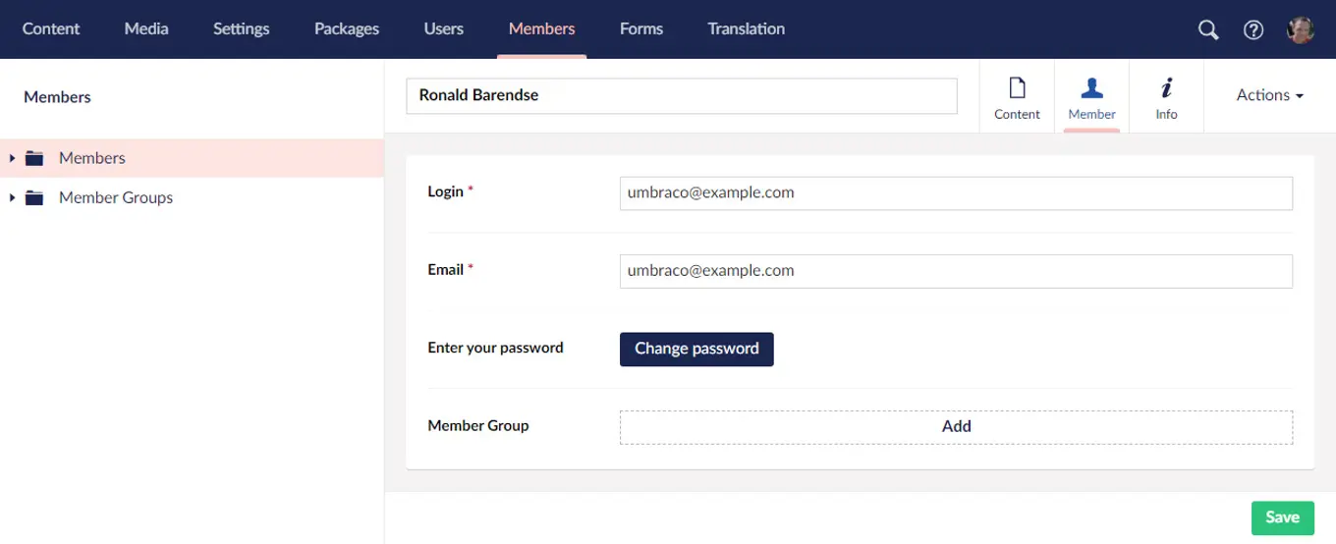Click the Member Groups folder icon

click(35, 197)
